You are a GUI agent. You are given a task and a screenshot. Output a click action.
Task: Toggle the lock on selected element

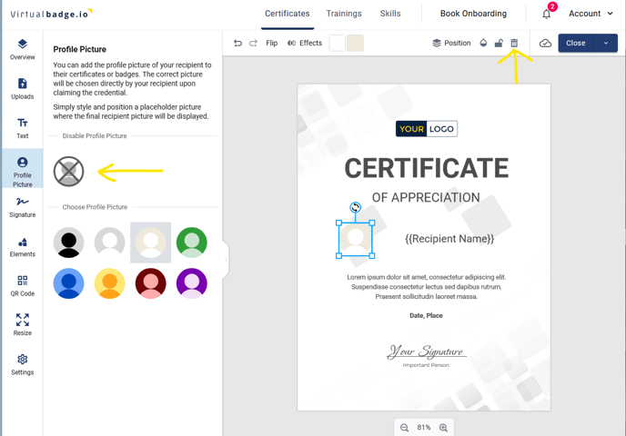(499, 43)
